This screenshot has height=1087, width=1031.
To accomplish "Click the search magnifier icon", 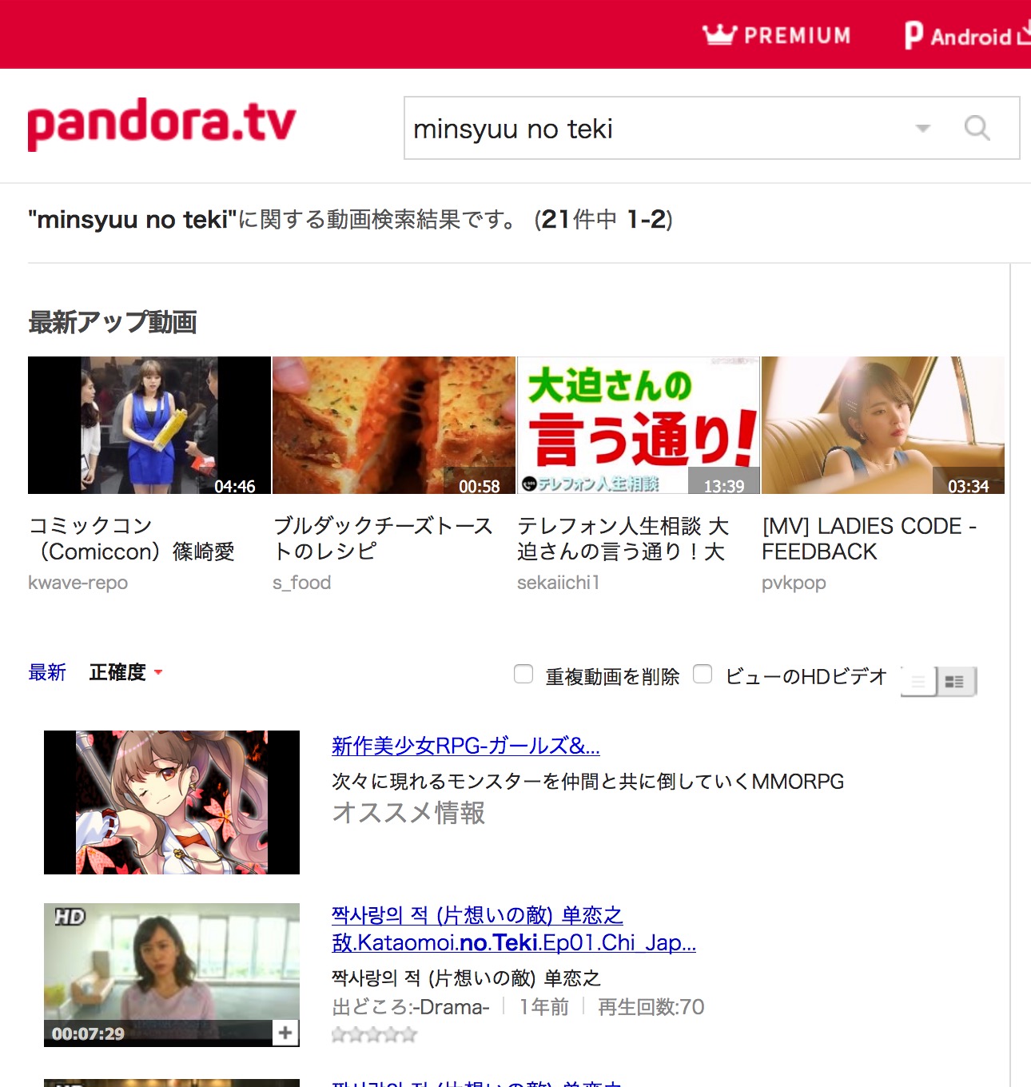I will [x=977, y=128].
